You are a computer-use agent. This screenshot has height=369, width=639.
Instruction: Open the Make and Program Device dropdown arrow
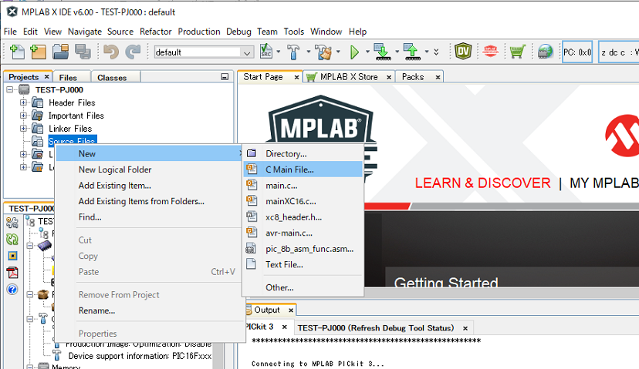[397, 52]
